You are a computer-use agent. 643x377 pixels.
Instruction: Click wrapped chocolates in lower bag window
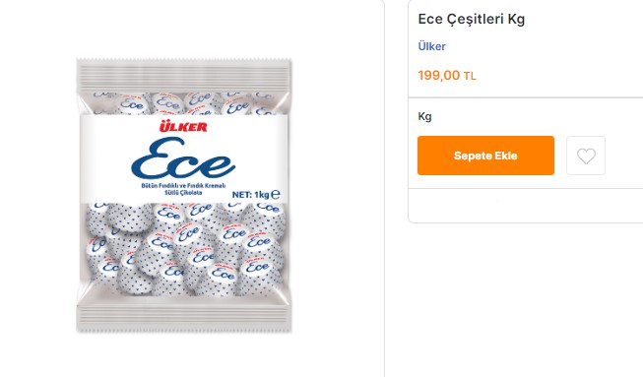coord(184,249)
